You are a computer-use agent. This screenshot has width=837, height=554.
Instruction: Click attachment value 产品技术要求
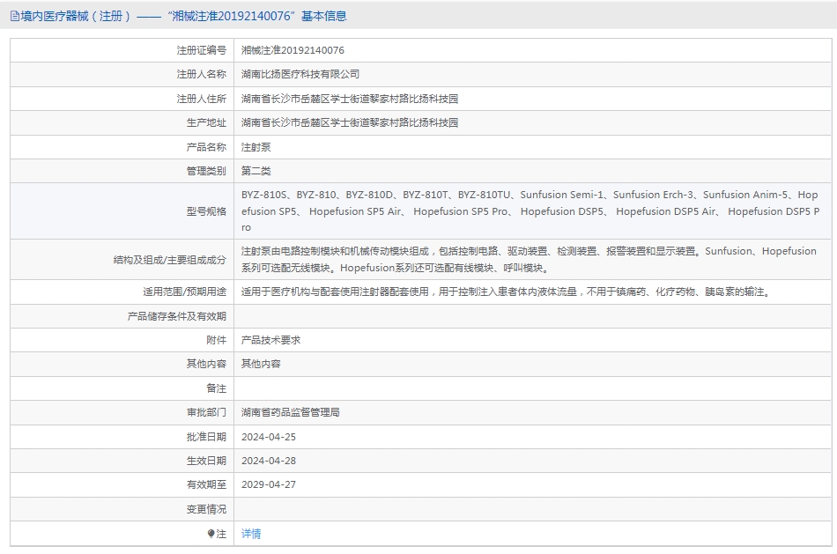coord(270,340)
